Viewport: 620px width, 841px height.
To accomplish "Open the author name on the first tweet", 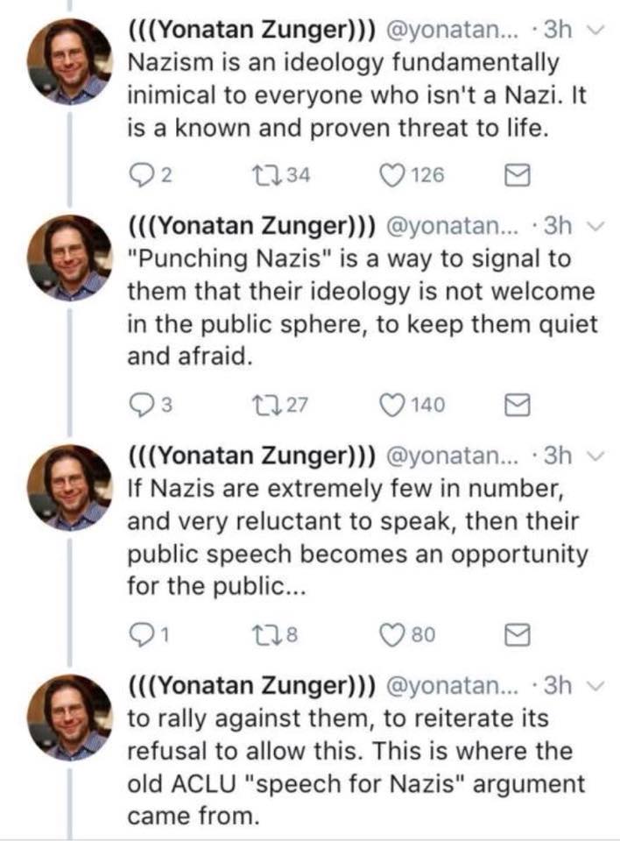I will [x=252, y=30].
